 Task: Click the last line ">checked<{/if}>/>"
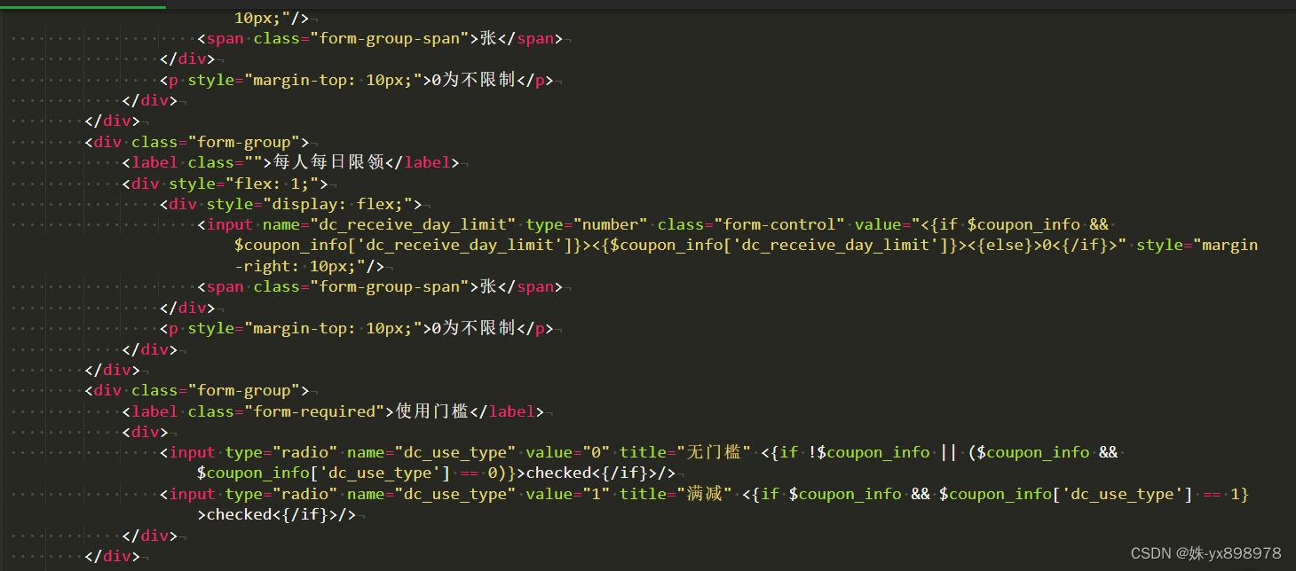pos(277,514)
